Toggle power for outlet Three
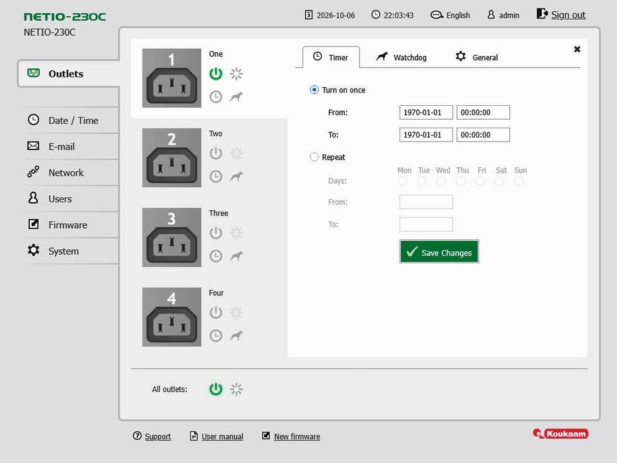Viewport: 617px width, 463px height. [215, 233]
